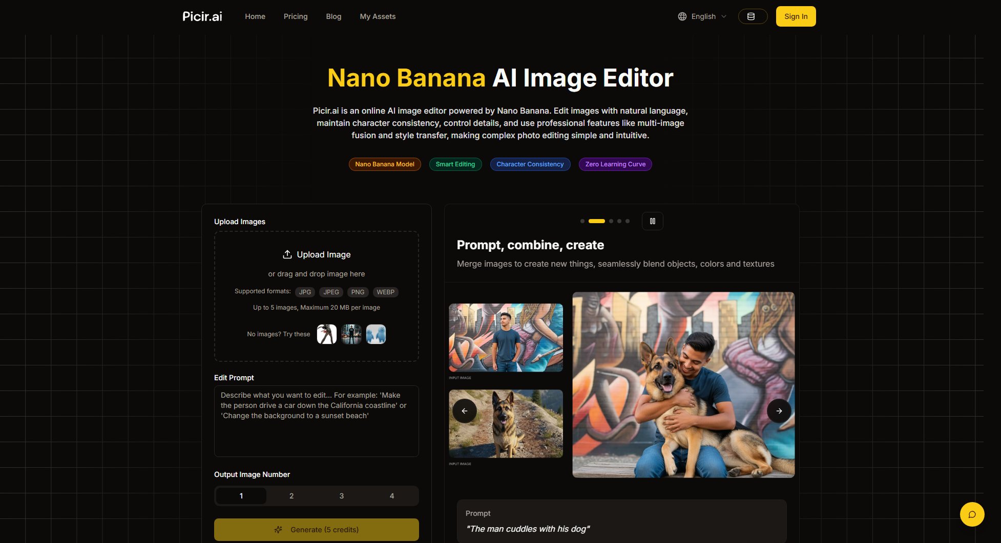Click the globe language icon
Viewport: 1001px width, 543px height.
pos(682,16)
